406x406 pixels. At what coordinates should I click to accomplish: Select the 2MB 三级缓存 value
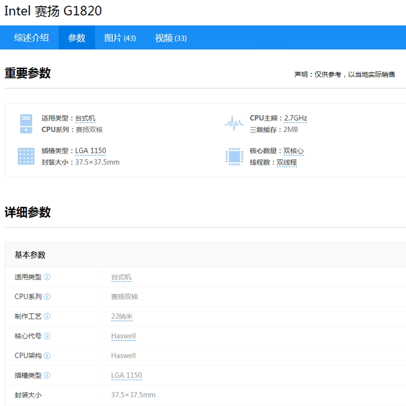pos(291,130)
